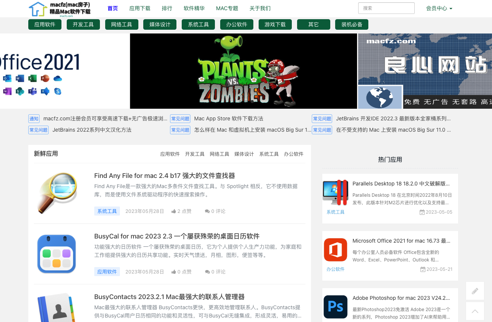This screenshot has height=322, width=492.
Task: Open the 排行 nav item
Action: (x=167, y=8)
